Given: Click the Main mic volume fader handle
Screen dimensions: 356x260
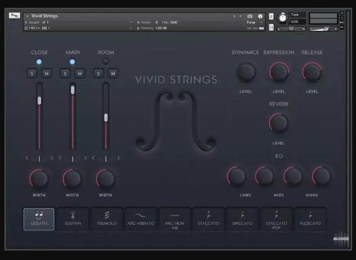Looking at the screenshot, I should coord(73,90).
